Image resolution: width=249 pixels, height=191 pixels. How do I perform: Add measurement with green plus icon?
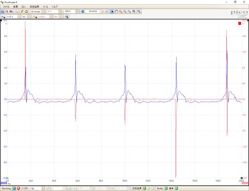coord(144,188)
